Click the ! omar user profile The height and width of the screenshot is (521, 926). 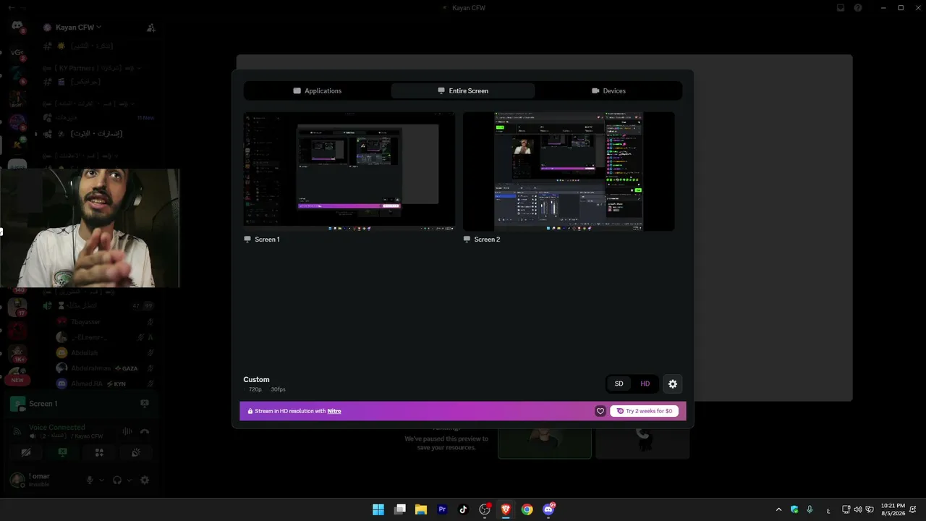click(x=30, y=479)
